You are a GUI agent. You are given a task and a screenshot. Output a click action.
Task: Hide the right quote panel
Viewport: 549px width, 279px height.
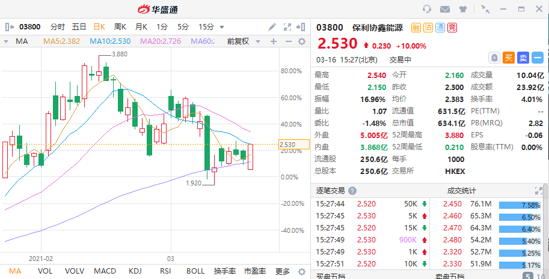(302, 27)
